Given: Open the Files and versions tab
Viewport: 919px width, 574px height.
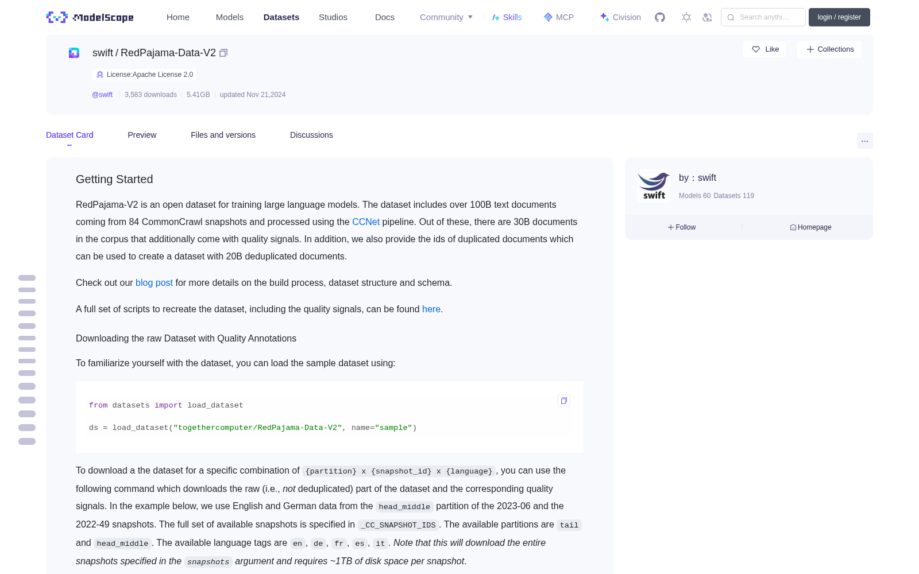Looking at the screenshot, I should [223, 135].
